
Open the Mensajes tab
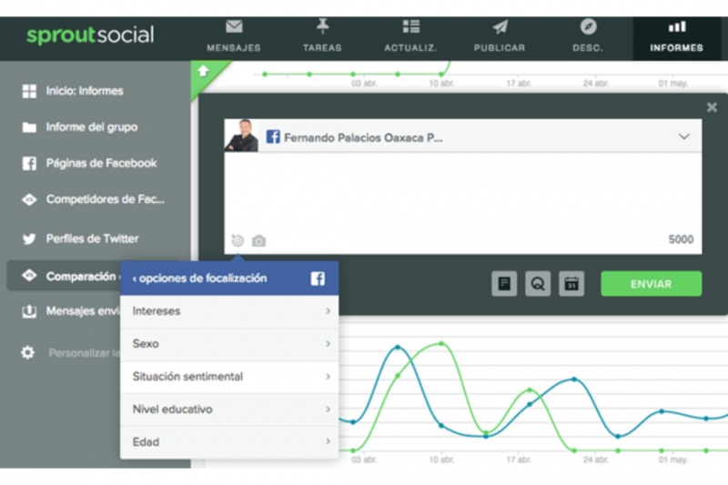234,36
